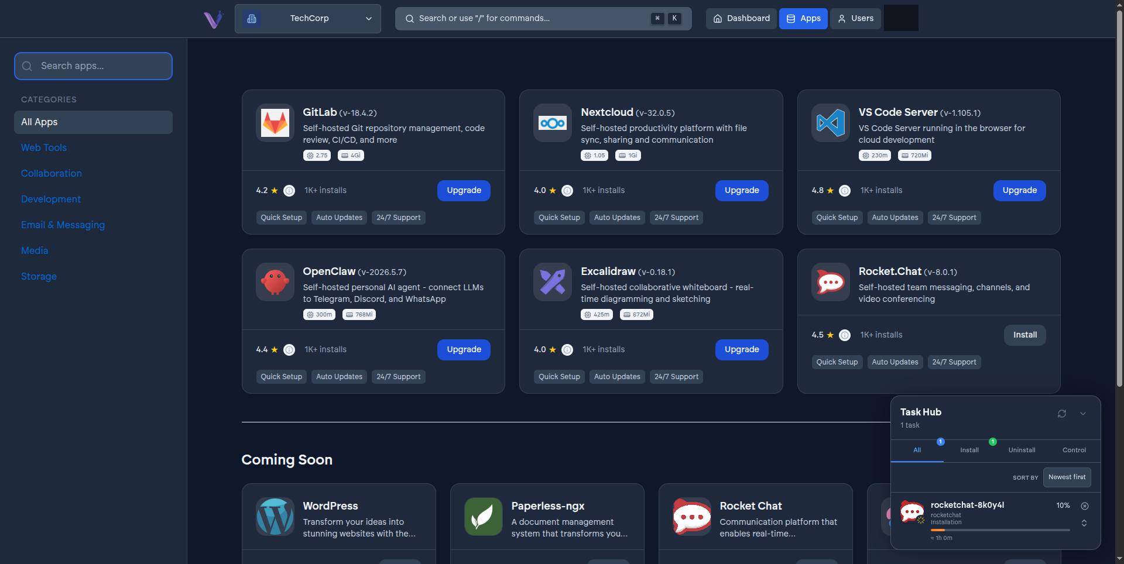This screenshot has height=564, width=1124.
Task: Click the Excalidraw app icon
Action: [x=553, y=282]
